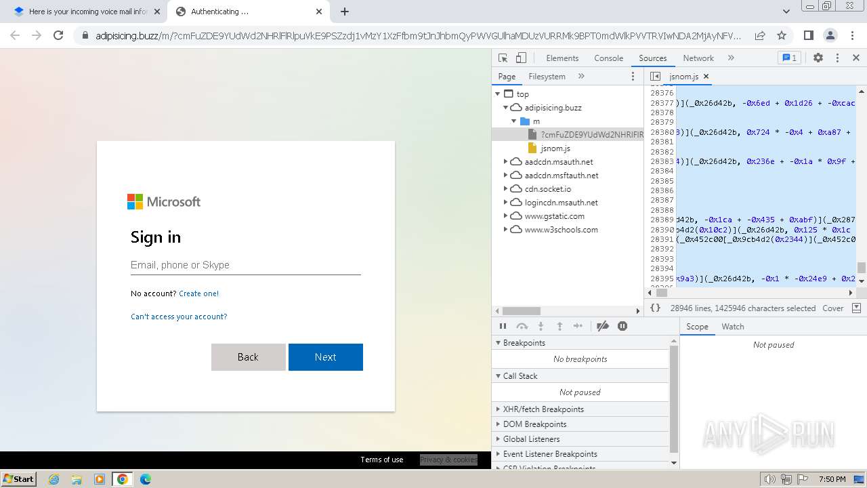Expand Event Listener Breakpoints section
The width and height of the screenshot is (867, 488).
coord(580,454)
